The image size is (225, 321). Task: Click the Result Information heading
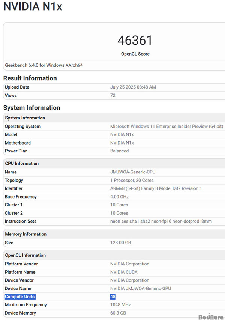point(30,78)
